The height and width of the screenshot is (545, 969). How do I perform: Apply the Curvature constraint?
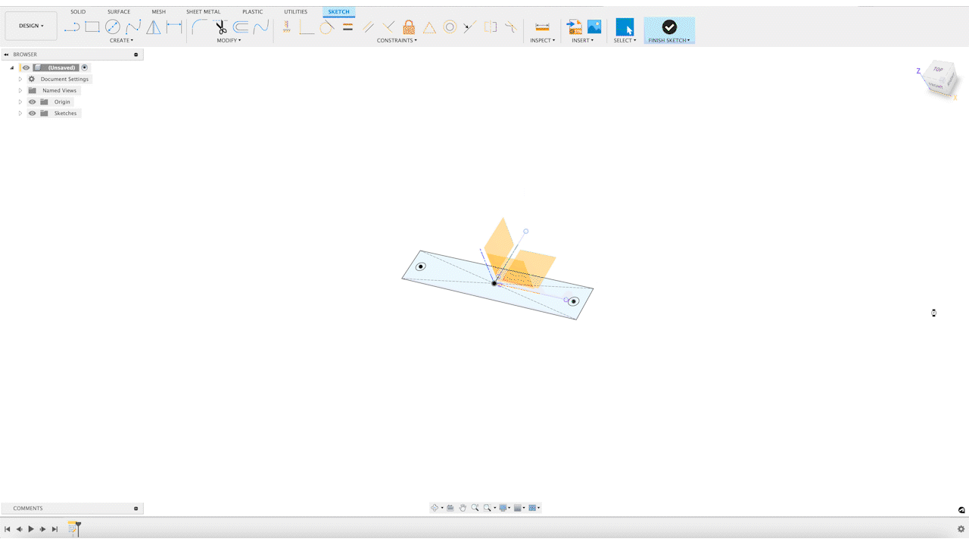[x=511, y=27]
